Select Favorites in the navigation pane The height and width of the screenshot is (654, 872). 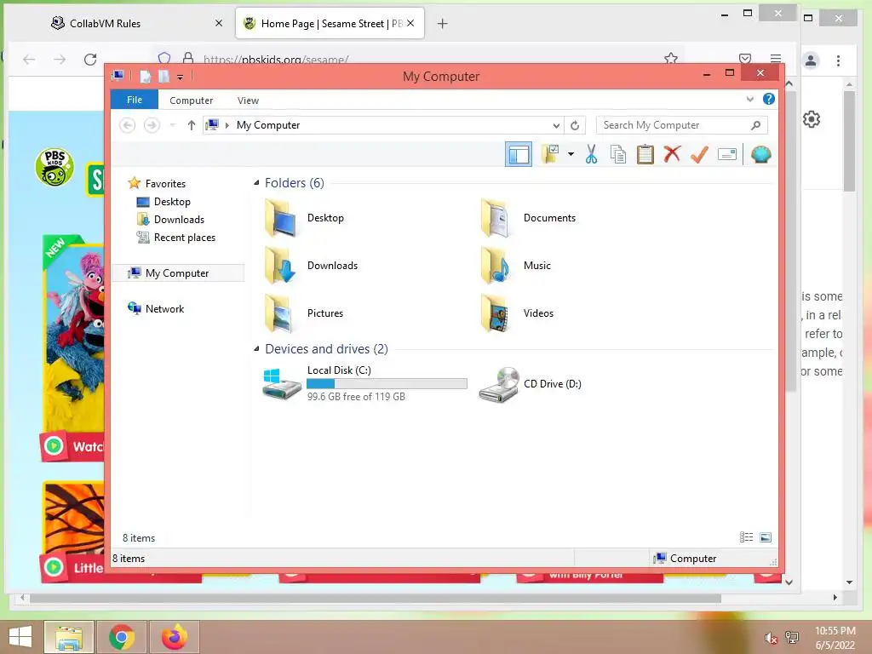point(165,184)
